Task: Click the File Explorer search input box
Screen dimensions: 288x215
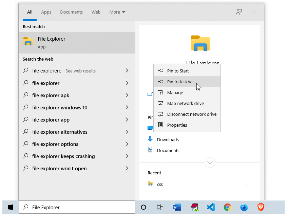Action: [77, 207]
